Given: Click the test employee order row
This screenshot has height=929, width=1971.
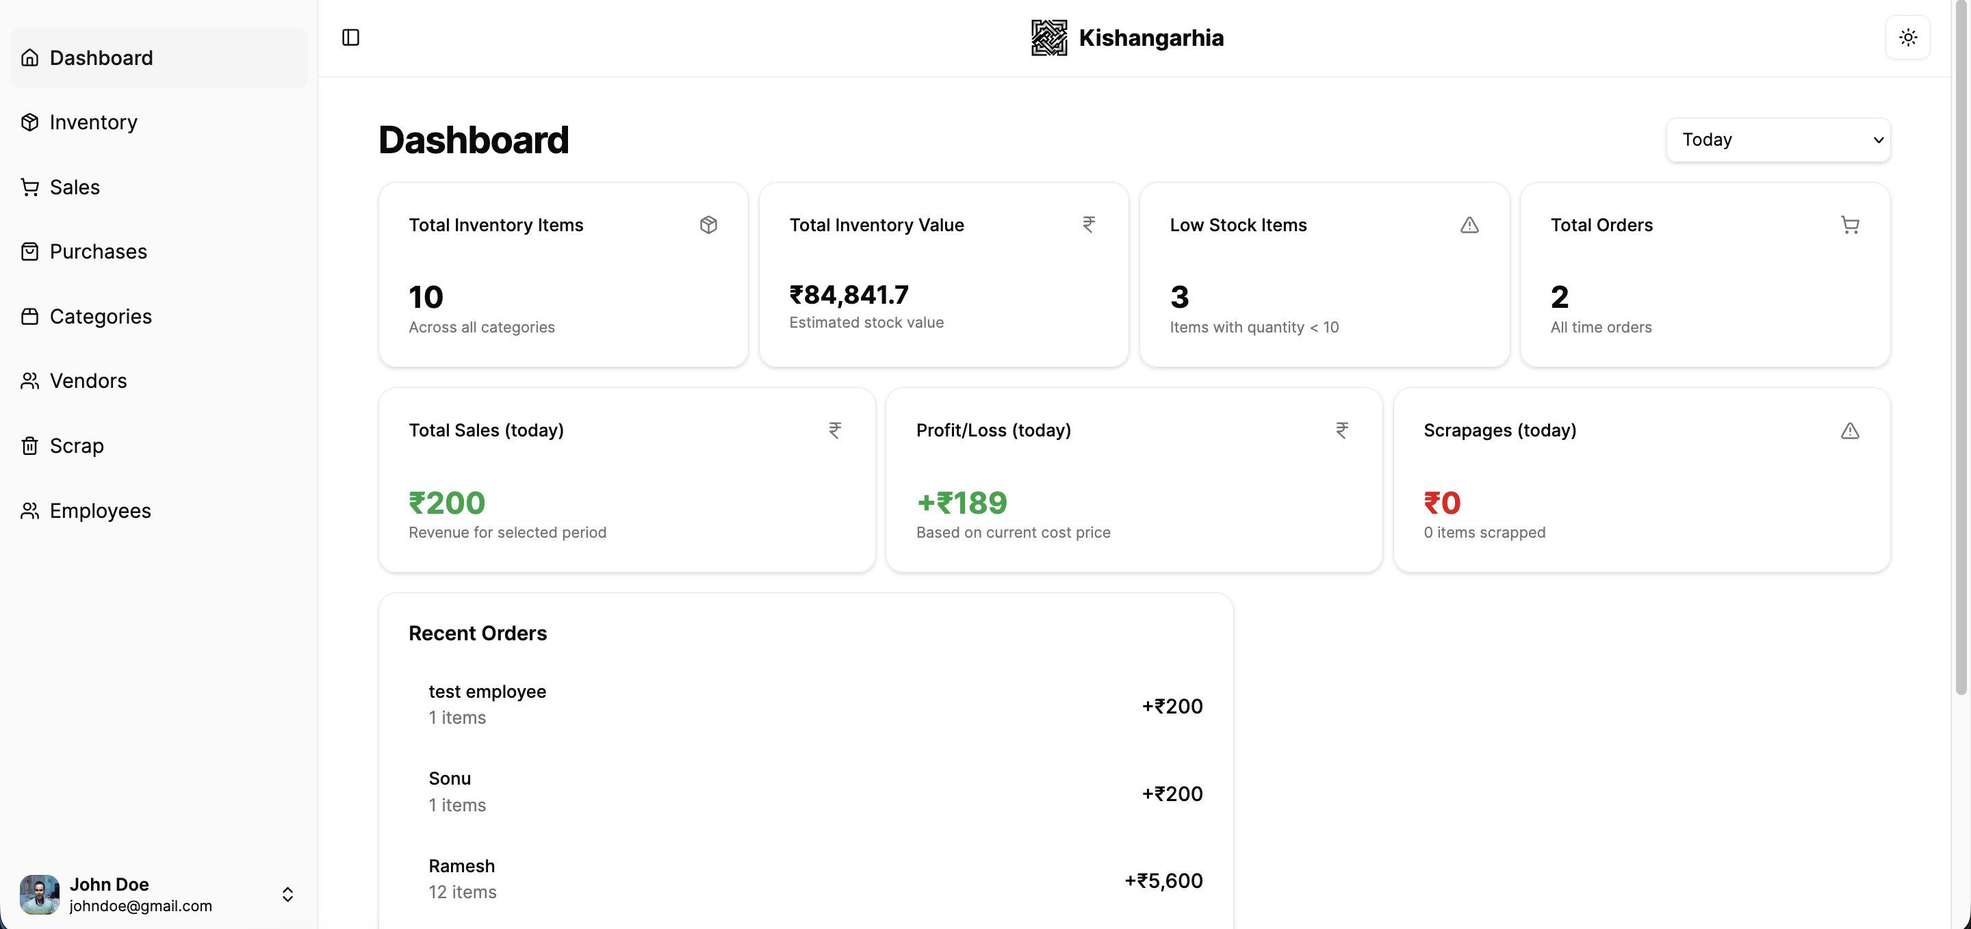Looking at the screenshot, I should pos(803,703).
